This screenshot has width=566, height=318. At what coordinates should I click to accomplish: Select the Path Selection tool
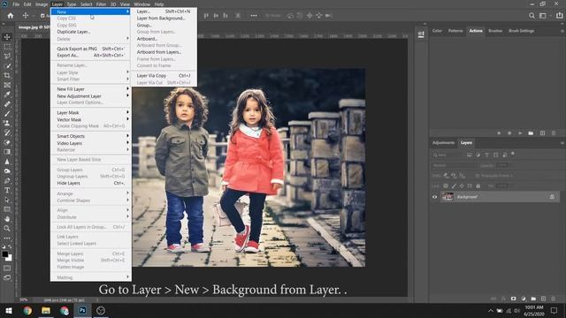(7, 200)
